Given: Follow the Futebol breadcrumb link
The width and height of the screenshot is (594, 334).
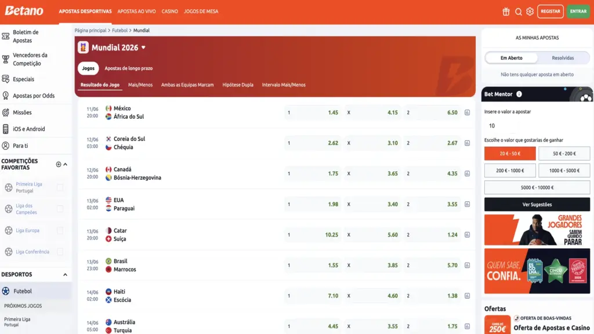Looking at the screenshot, I should point(119,30).
